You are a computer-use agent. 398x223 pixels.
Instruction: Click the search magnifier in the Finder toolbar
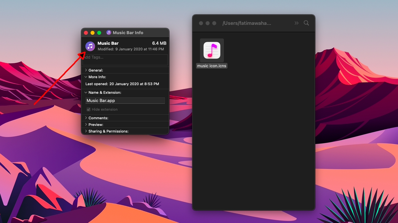point(306,23)
